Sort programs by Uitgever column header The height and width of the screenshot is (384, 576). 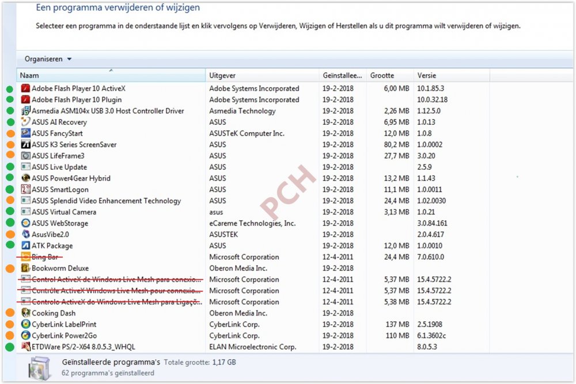click(x=262, y=75)
